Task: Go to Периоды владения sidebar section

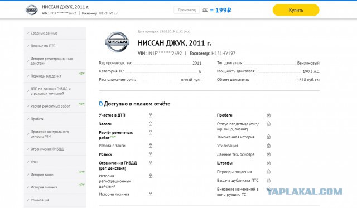Action: click(55, 76)
